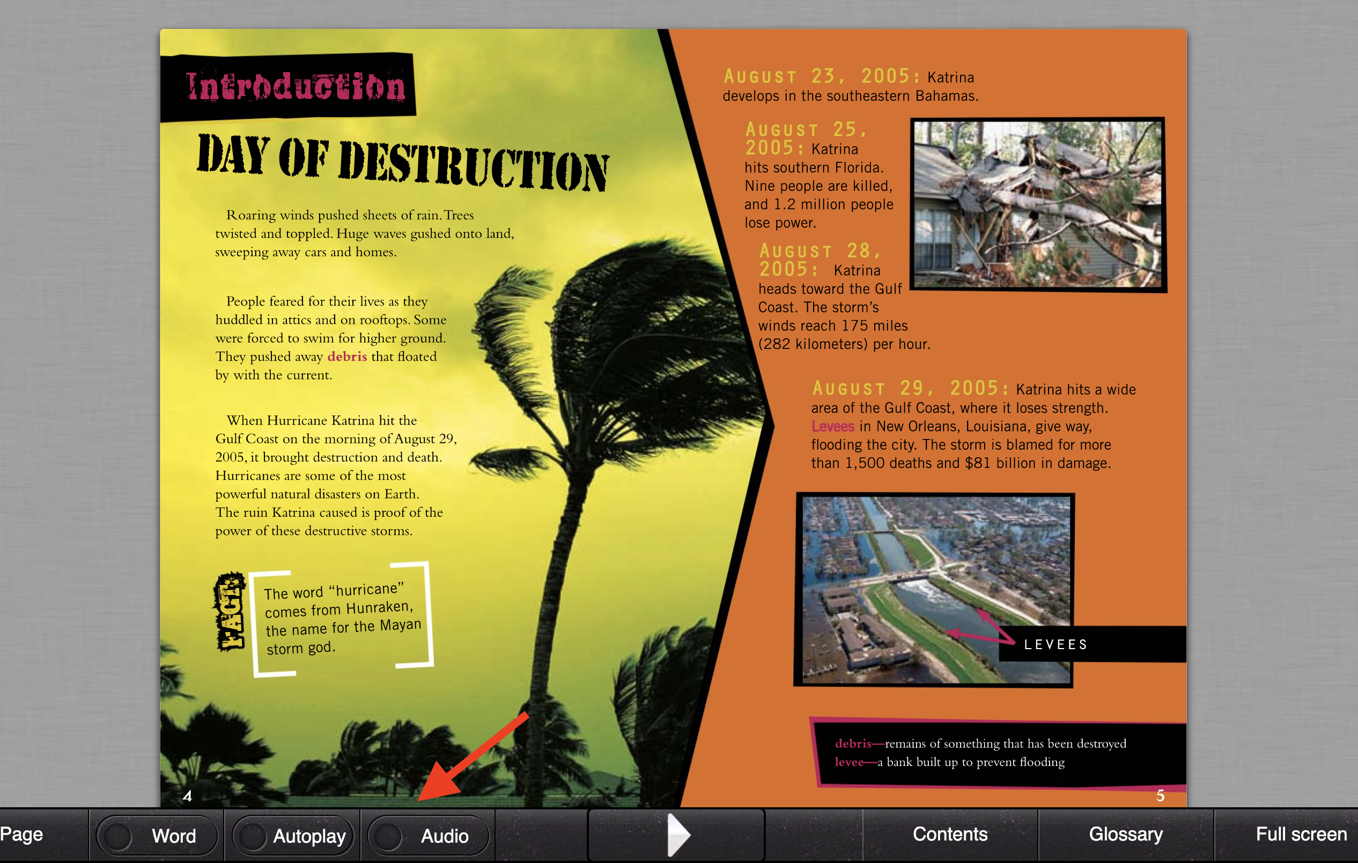The width and height of the screenshot is (1358, 863).
Task: Click the 'August 29, 2005:' date heading
Action: pos(910,388)
